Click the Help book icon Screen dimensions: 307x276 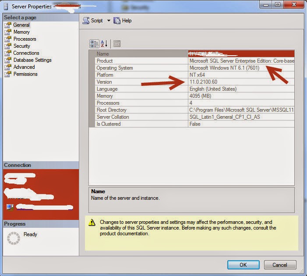[117, 21]
